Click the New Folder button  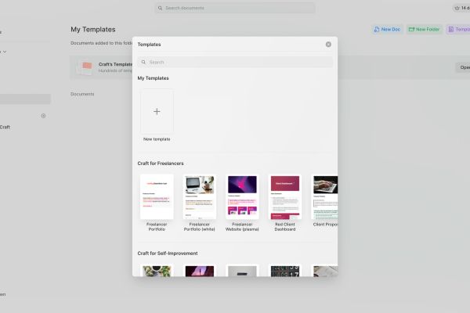424,30
